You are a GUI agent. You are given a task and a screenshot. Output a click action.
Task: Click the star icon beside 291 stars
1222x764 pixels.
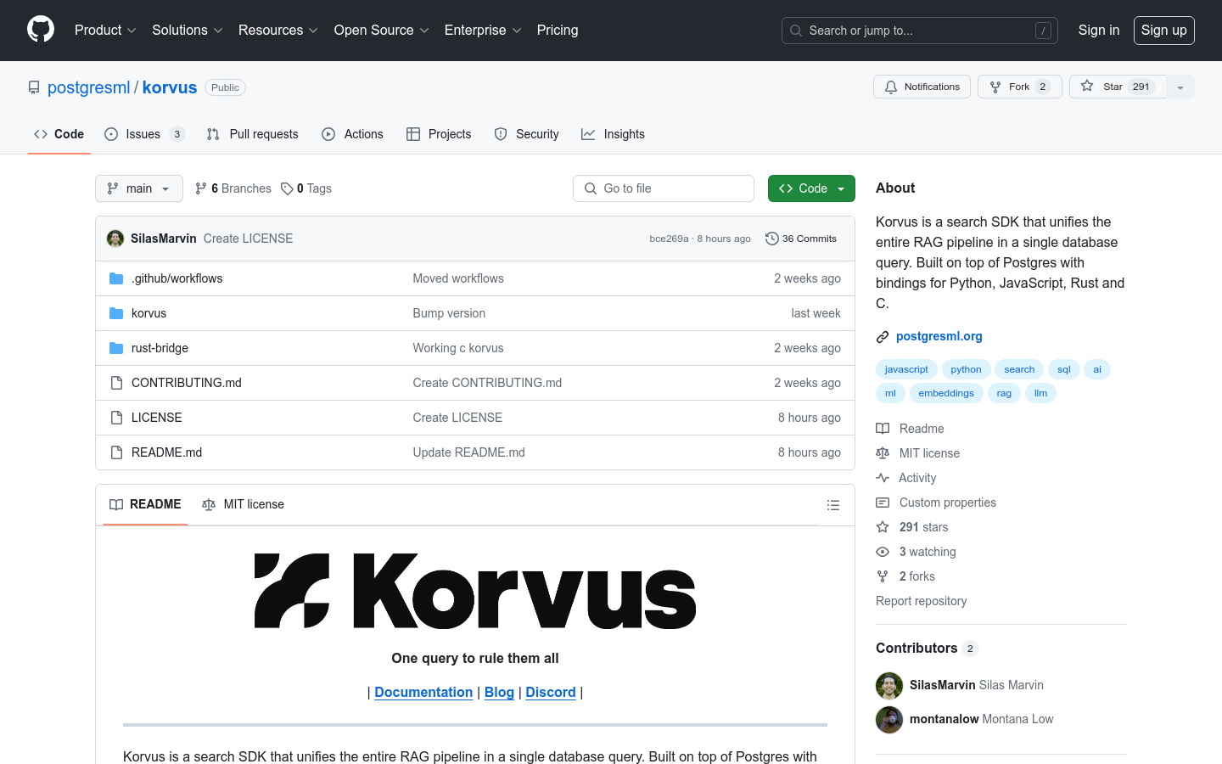coord(883,527)
